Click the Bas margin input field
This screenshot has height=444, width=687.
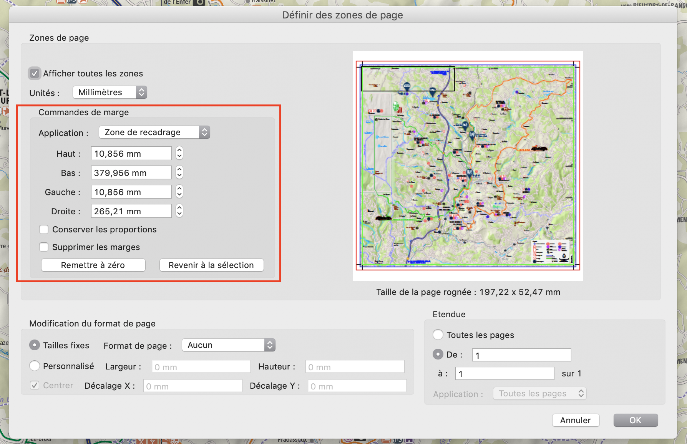131,173
